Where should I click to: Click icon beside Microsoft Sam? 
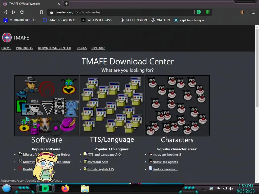[x=85, y=161]
